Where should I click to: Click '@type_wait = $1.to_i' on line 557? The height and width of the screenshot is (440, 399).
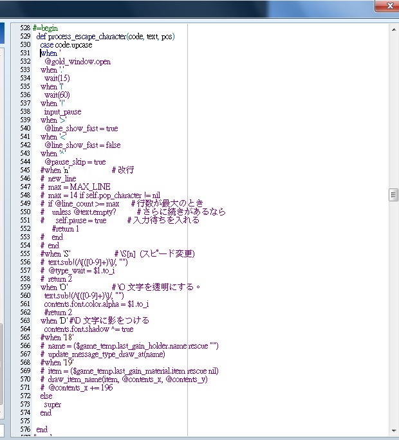point(82,271)
